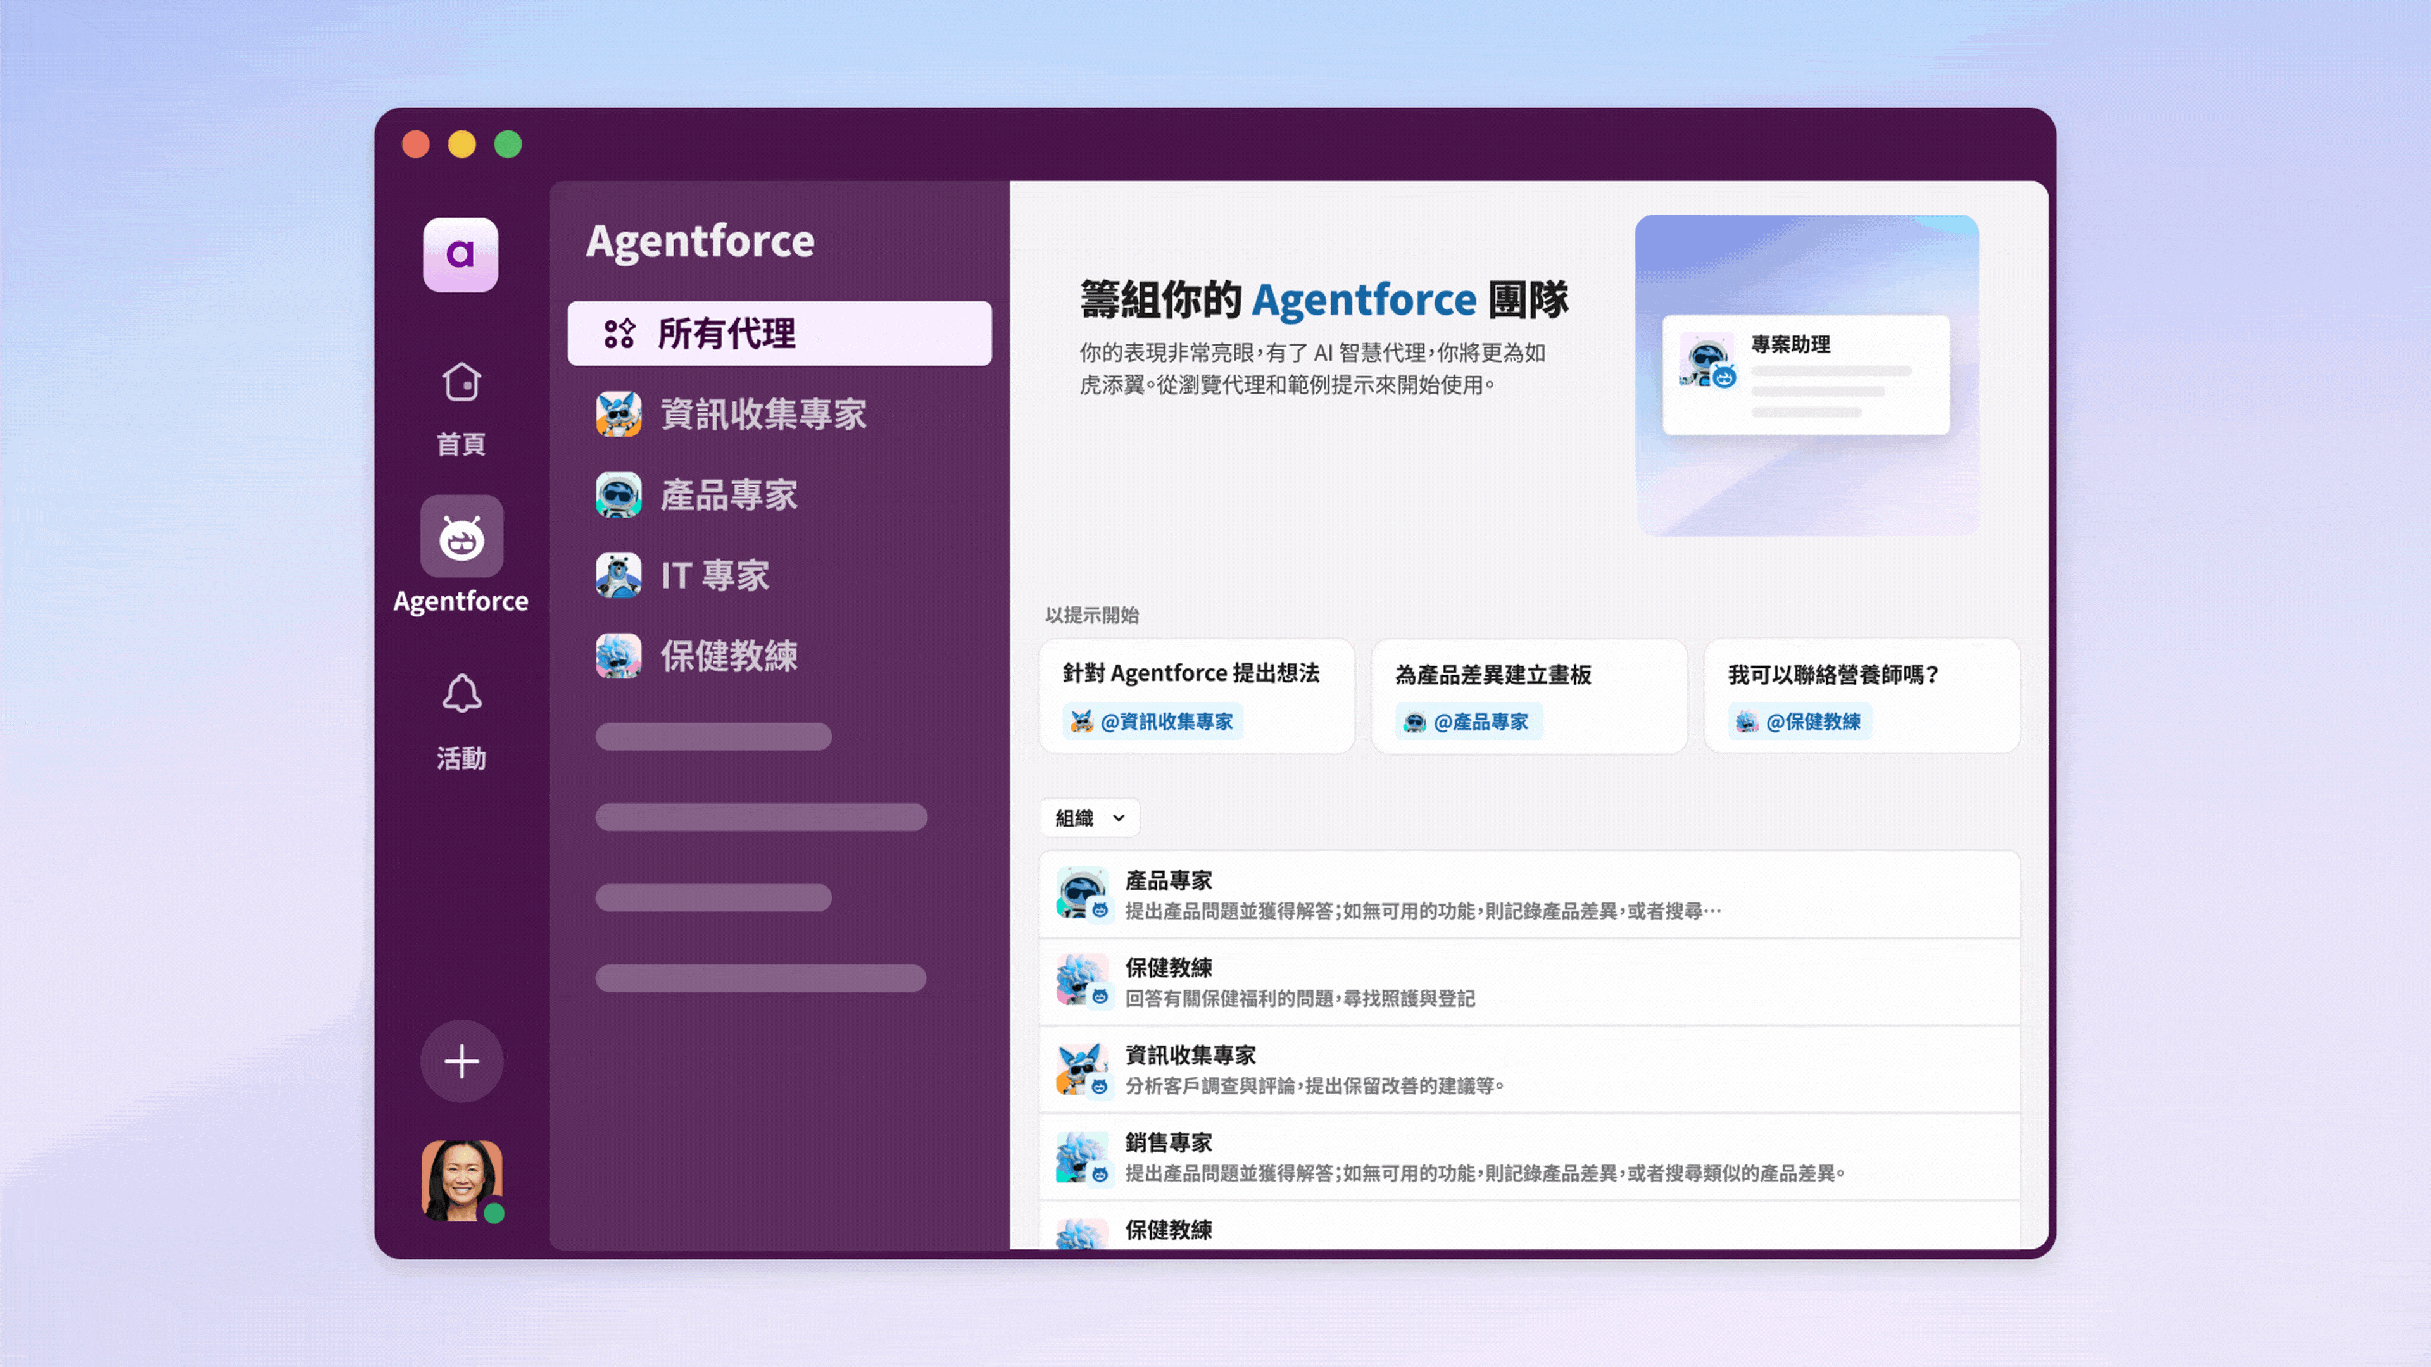Close the window with the red button
Image resolution: width=2431 pixels, height=1367 pixels.
tap(416, 144)
